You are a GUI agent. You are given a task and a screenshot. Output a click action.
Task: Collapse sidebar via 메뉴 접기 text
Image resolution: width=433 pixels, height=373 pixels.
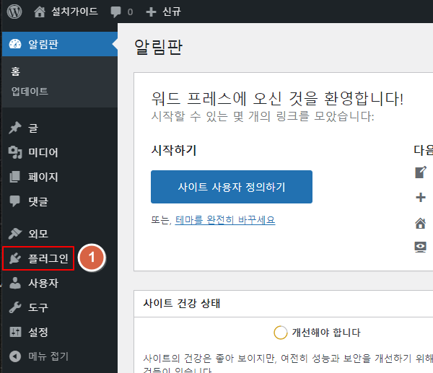(48, 356)
